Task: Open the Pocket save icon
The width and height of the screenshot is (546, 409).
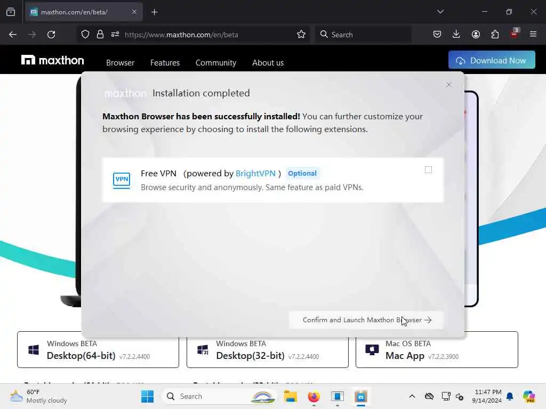Action: (437, 34)
